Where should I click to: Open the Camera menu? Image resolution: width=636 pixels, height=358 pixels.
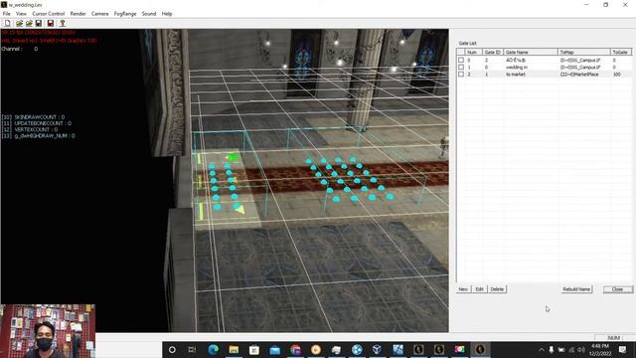click(99, 14)
